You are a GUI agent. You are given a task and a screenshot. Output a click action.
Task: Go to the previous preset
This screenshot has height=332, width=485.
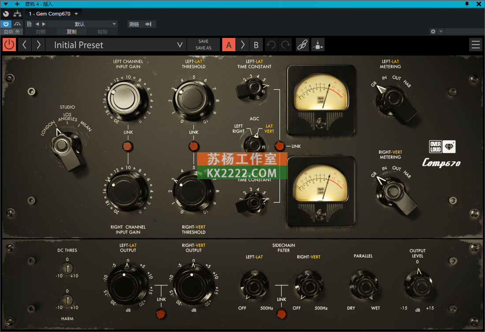(24, 45)
